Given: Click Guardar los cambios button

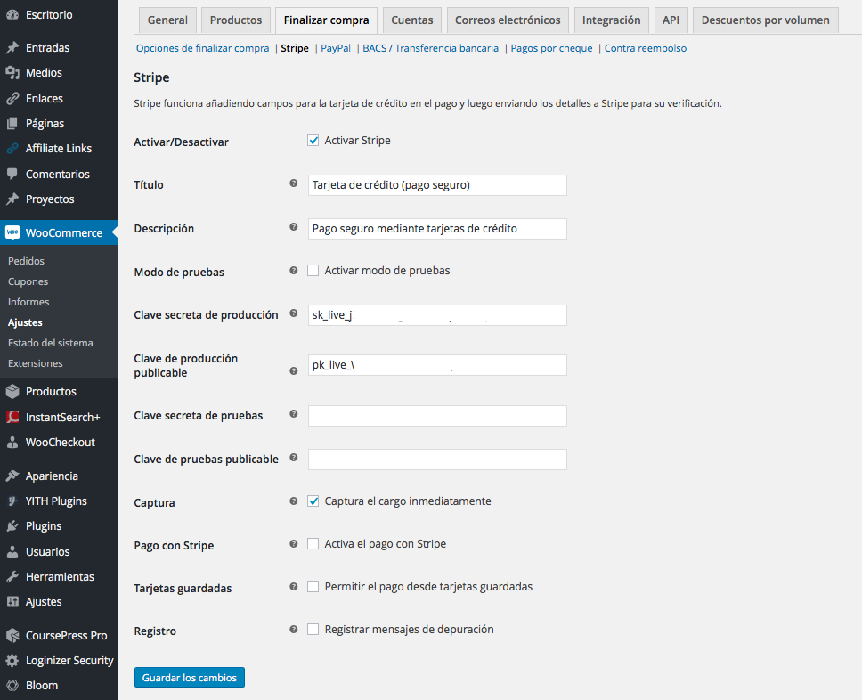Looking at the screenshot, I should 189,678.
